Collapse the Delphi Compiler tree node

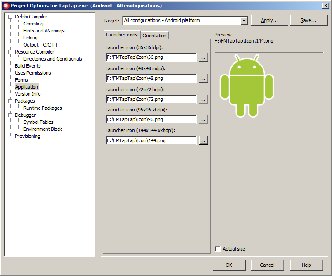(10, 17)
